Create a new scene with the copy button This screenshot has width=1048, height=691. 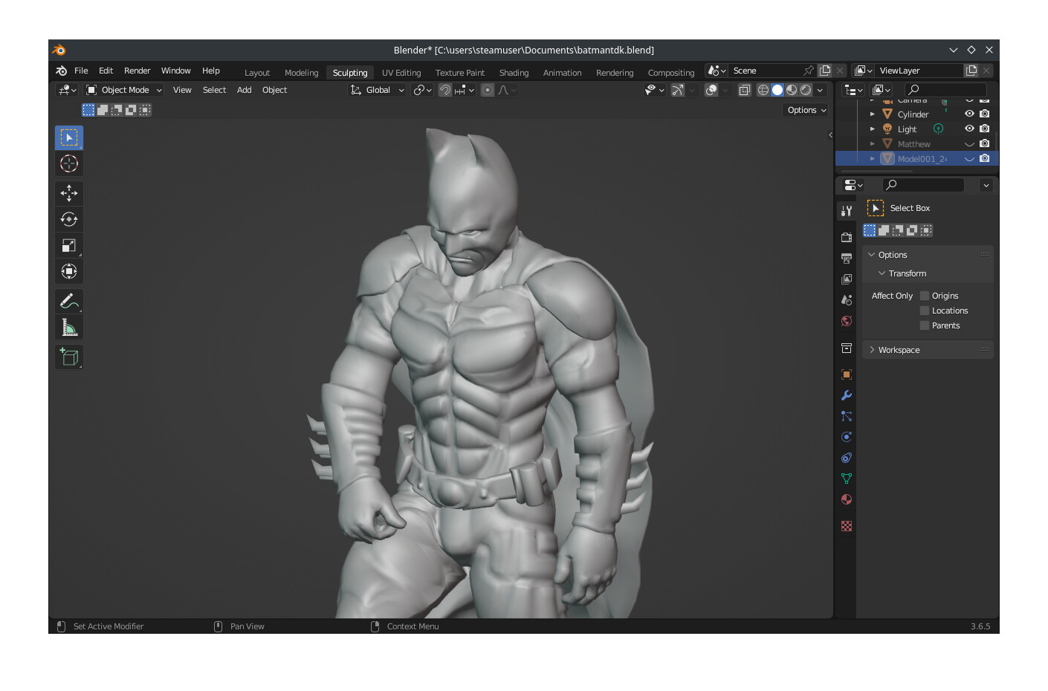point(825,71)
